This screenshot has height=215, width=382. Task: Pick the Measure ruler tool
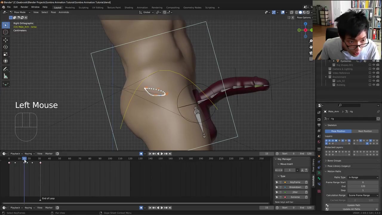(5, 76)
